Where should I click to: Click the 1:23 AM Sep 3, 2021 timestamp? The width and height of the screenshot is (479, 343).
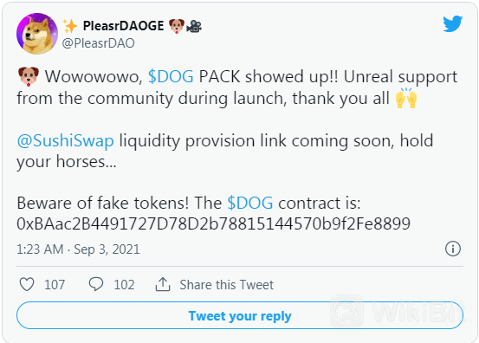(x=78, y=249)
